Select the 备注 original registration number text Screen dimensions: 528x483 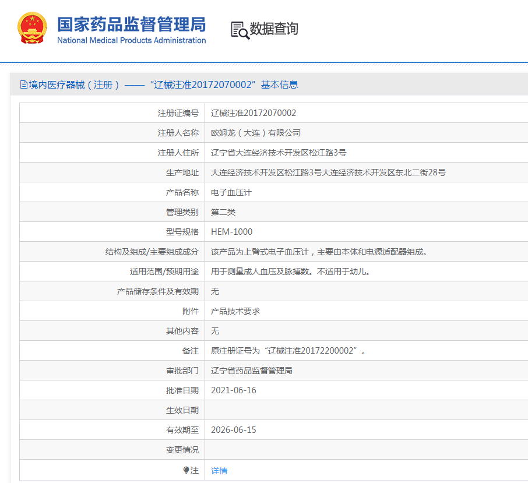coord(288,351)
